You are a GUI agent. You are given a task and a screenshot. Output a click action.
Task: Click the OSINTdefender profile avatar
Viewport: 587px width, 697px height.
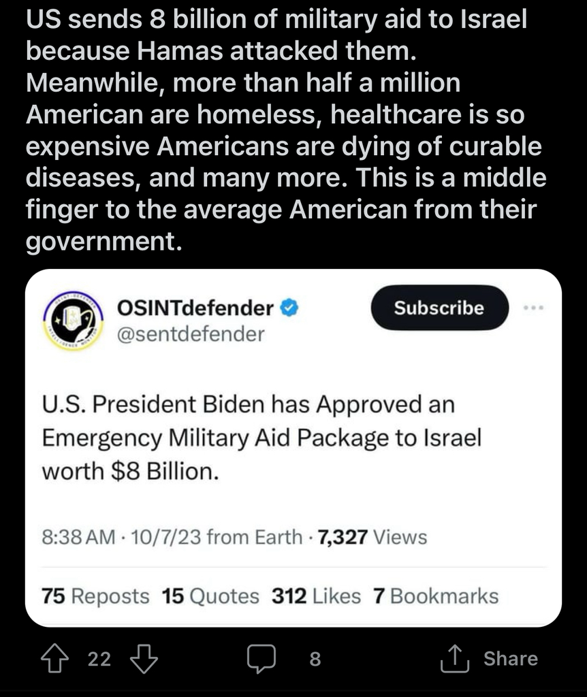point(74,321)
